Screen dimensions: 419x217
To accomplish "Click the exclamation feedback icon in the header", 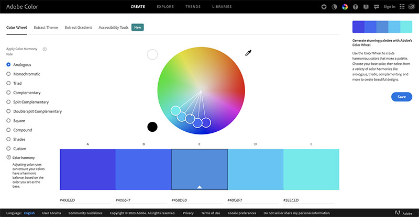I will click(366, 7).
